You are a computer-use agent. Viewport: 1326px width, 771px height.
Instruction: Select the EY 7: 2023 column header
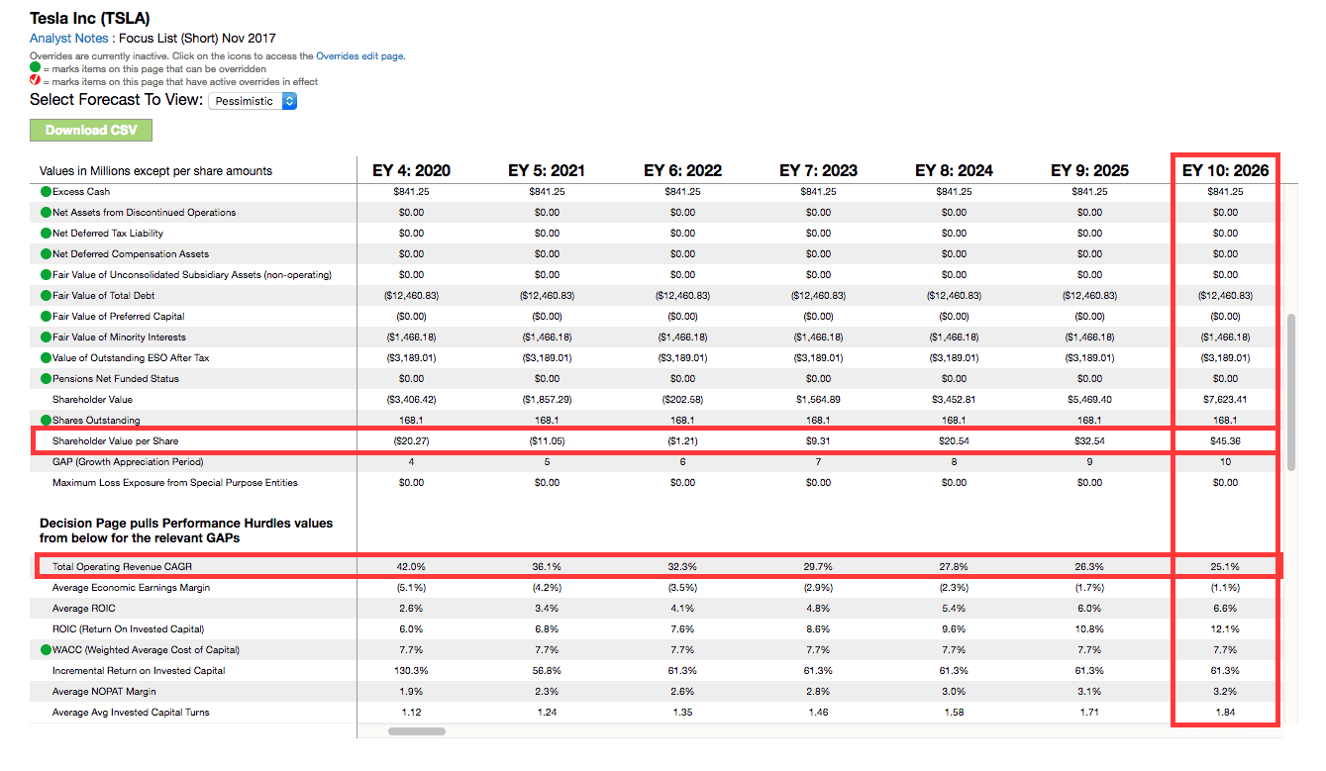pyautogui.click(x=818, y=170)
